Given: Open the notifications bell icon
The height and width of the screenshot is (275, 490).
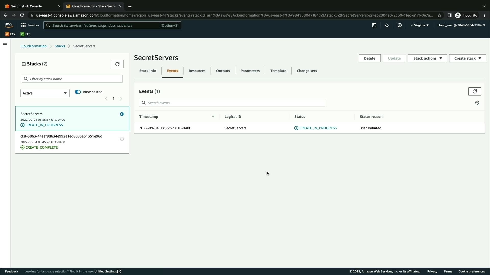Looking at the screenshot, I should 387,25.
